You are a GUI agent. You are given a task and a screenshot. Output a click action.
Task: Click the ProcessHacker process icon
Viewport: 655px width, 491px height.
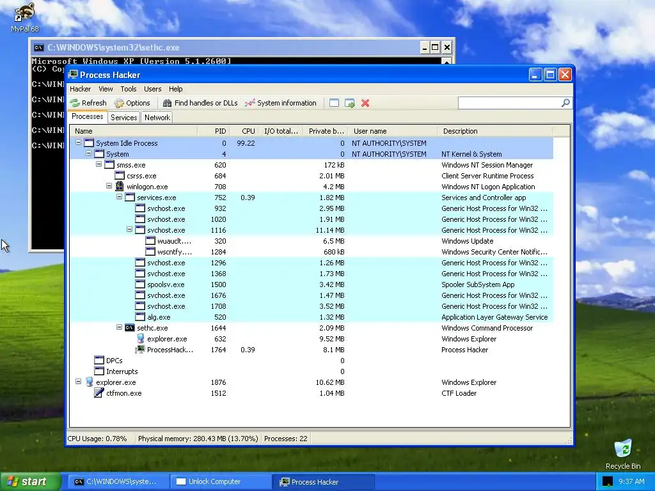[140, 349]
